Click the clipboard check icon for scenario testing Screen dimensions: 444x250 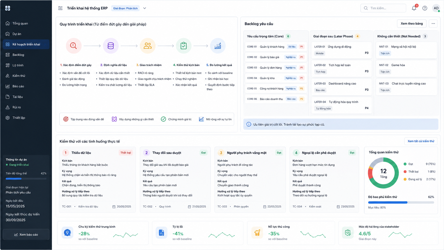(183, 46)
